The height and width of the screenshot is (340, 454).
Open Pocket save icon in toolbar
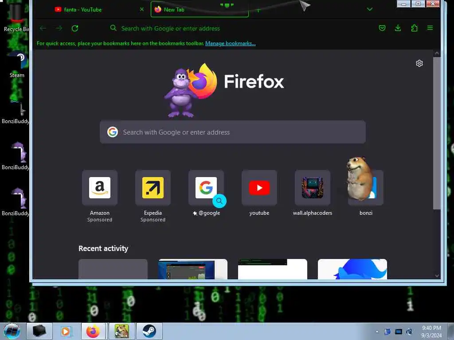[382, 28]
